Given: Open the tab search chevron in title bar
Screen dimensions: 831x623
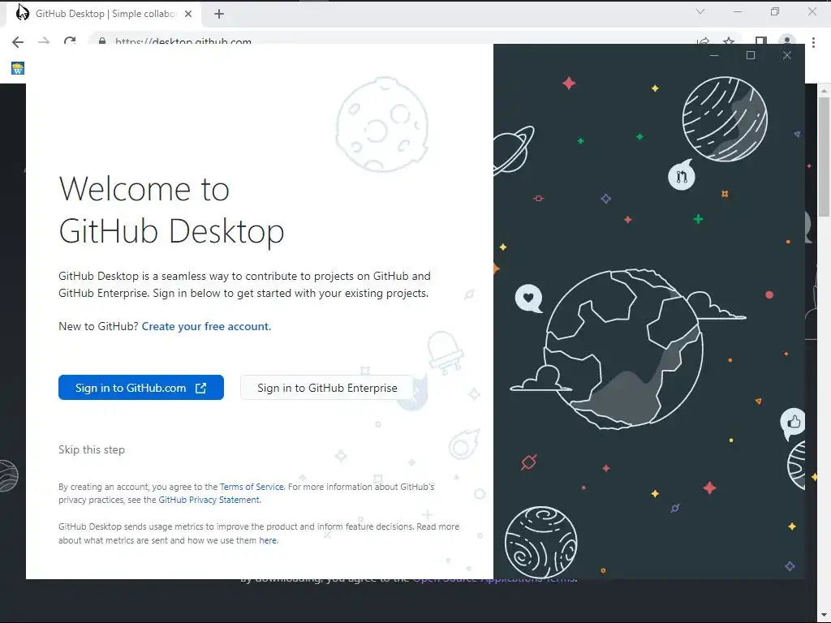Looking at the screenshot, I should click(x=700, y=11).
